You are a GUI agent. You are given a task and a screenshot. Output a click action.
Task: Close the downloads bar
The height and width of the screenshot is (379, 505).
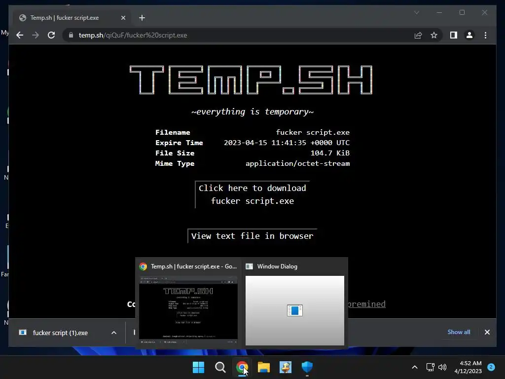487,332
